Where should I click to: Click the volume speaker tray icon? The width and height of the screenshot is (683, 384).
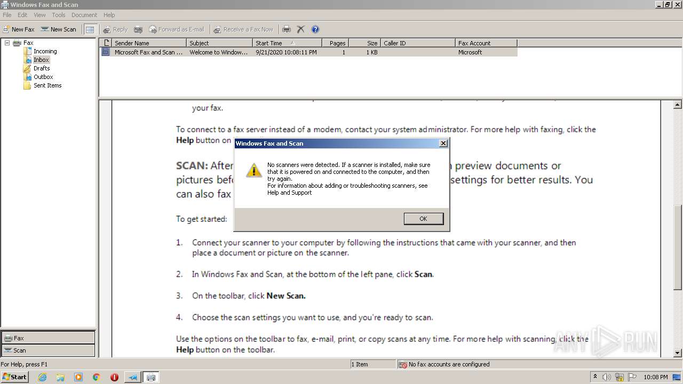pos(607,377)
